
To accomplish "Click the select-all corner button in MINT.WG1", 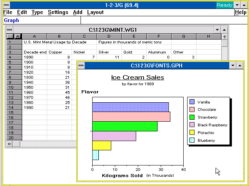I will pyautogui.click(x=10, y=36).
